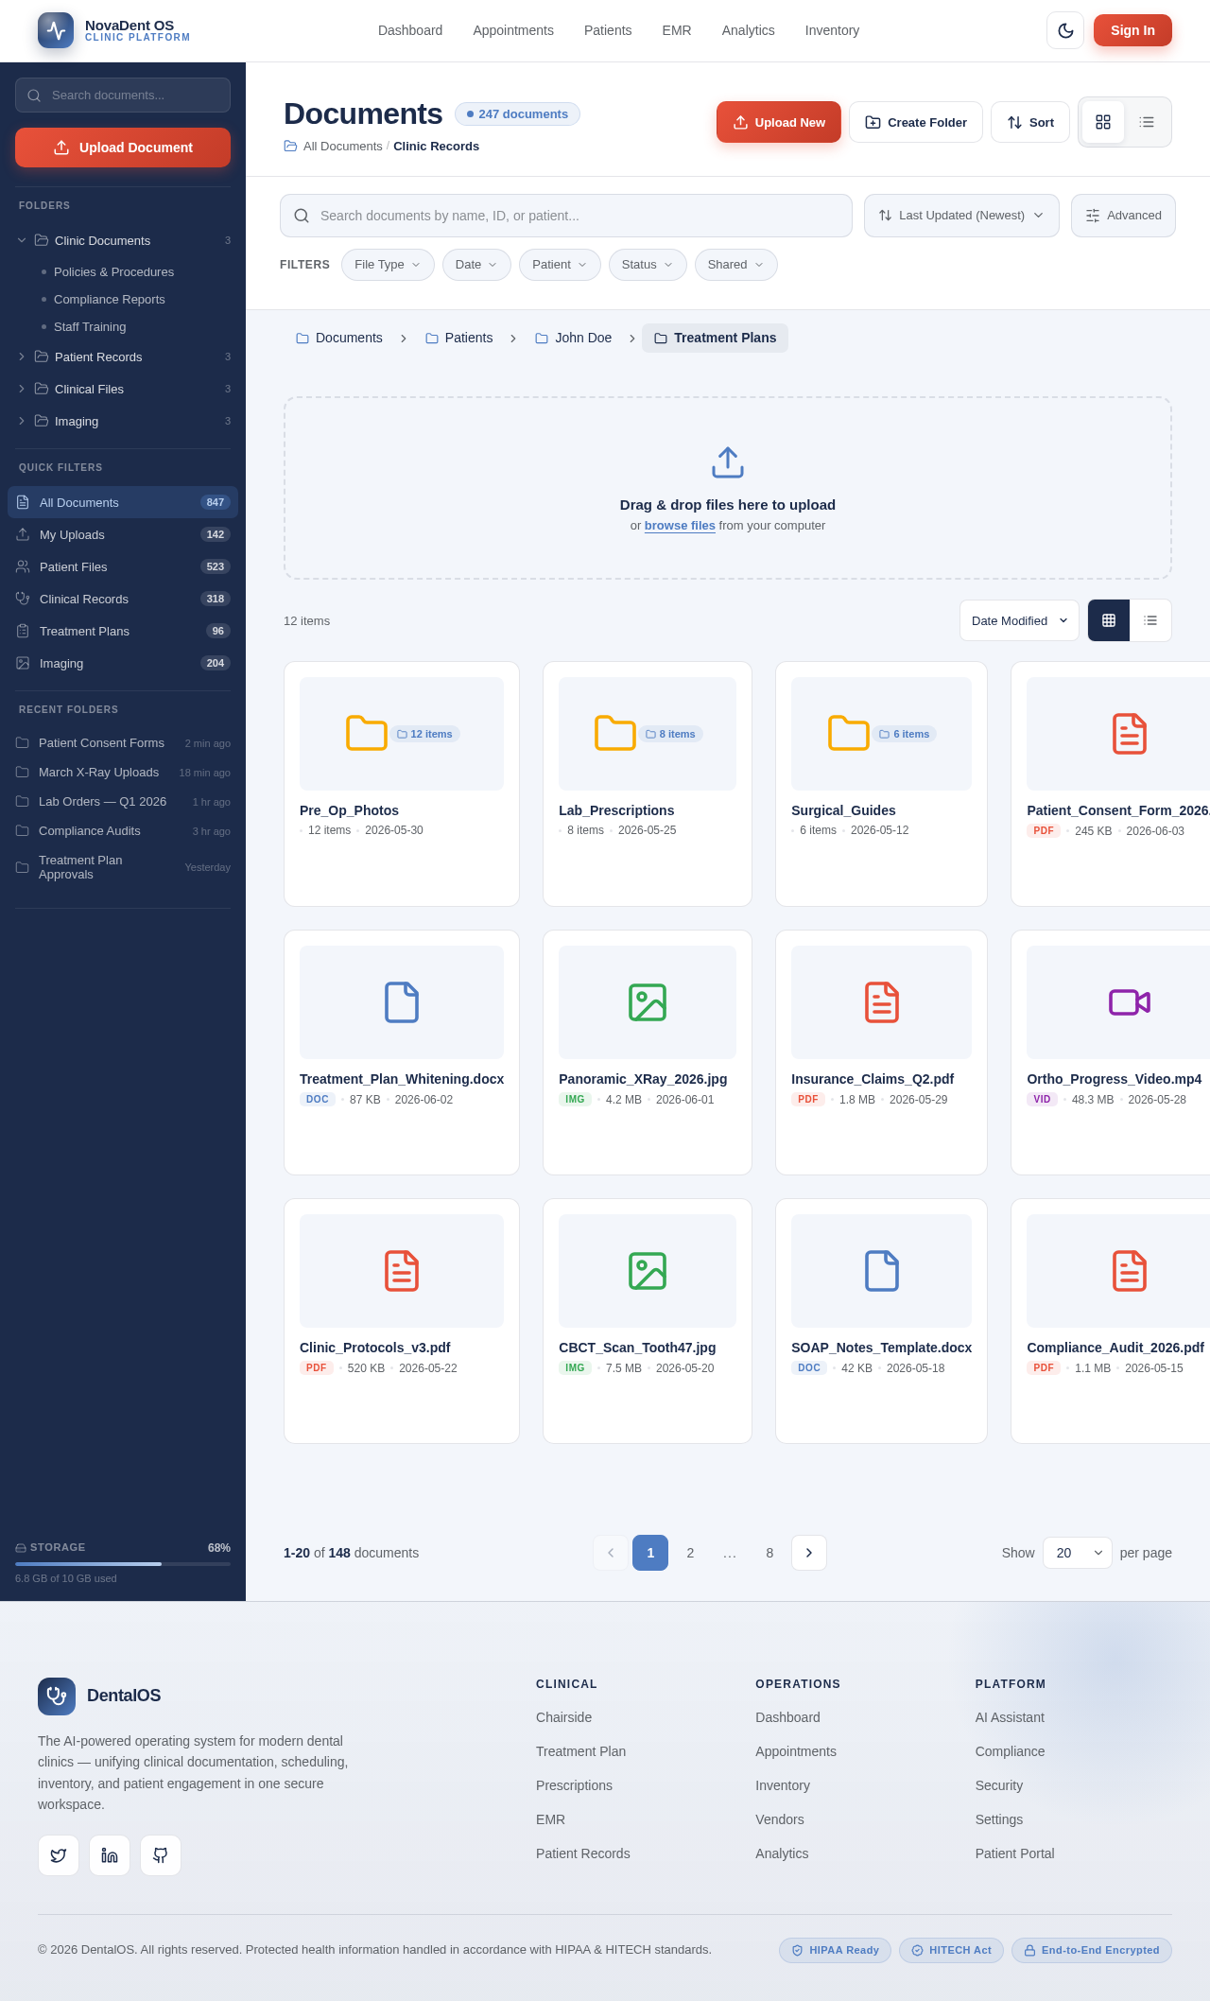Screen dimensions: 1210x2001
Task: Select the Patients breadcrumb
Action: (459, 338)
